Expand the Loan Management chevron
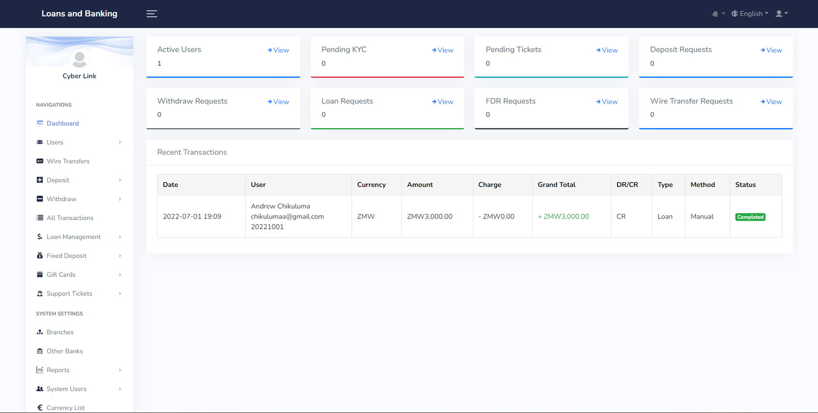Image resolution: width=818 pixels, height=413 pixels. click(120, 237)
